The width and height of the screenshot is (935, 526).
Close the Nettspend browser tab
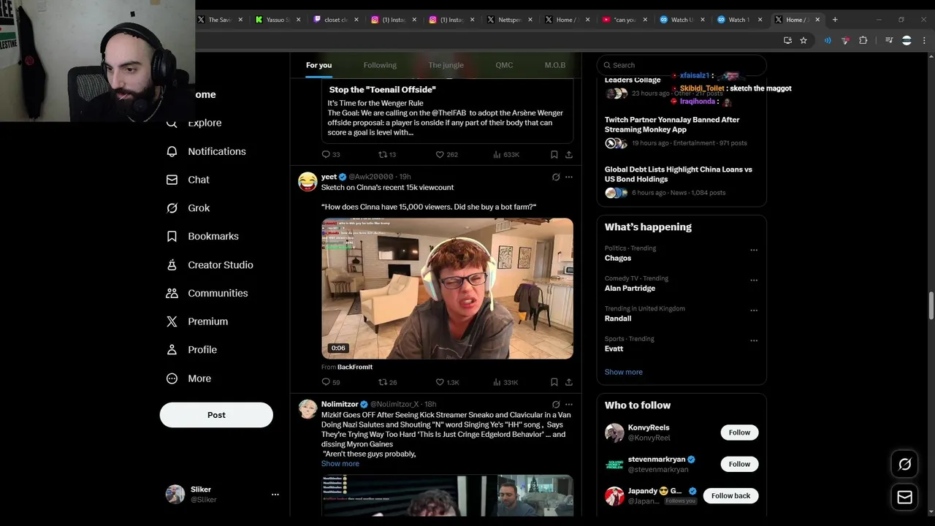click(x=530, y=20)
